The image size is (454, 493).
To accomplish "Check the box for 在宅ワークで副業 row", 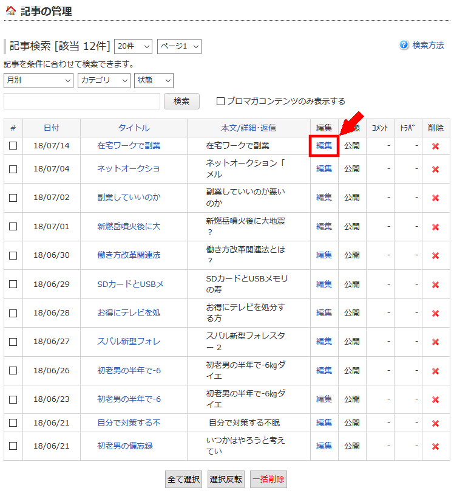I will pyautogui.click(x=13, y=146).
